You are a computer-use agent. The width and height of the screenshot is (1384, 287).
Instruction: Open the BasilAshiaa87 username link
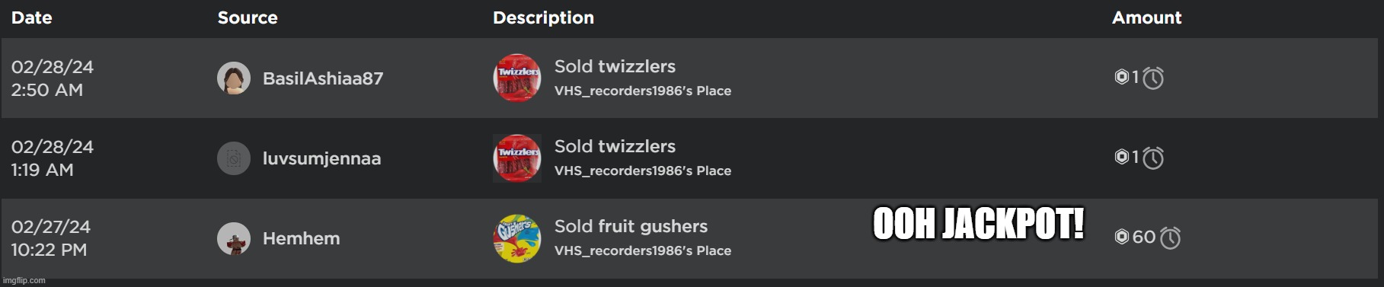(x=323, y=78)
